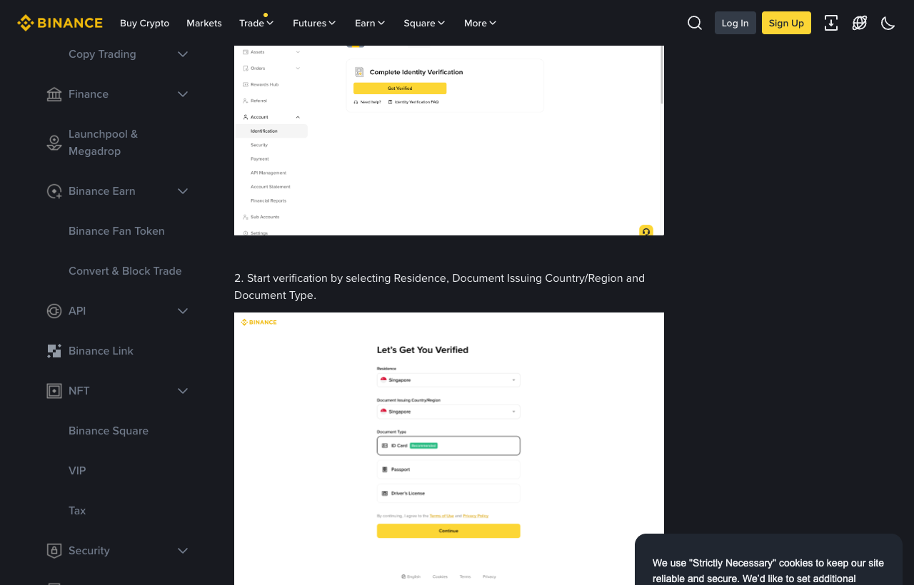Click the Security lock icon
This screenshot has width=914, height=585.
[x=54, y=551]
